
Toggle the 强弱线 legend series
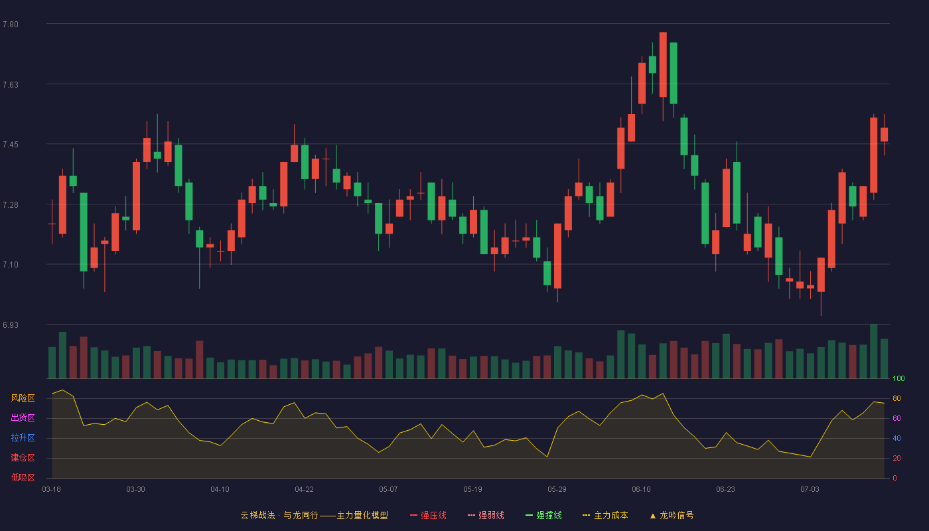pos(486,515)
